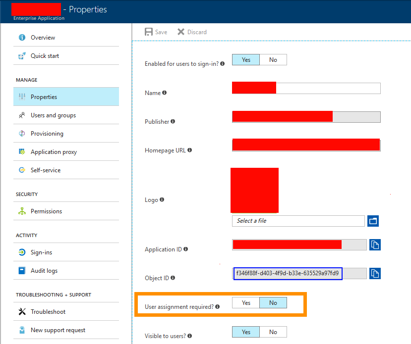
Task: Enable users to sign in by clicking Yes
Action: click(245, 59)
